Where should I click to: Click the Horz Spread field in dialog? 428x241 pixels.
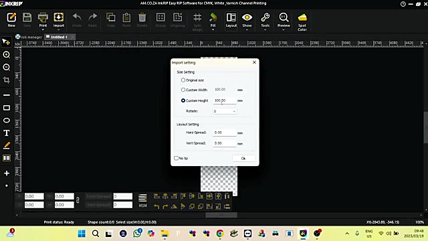coord(225,133)
